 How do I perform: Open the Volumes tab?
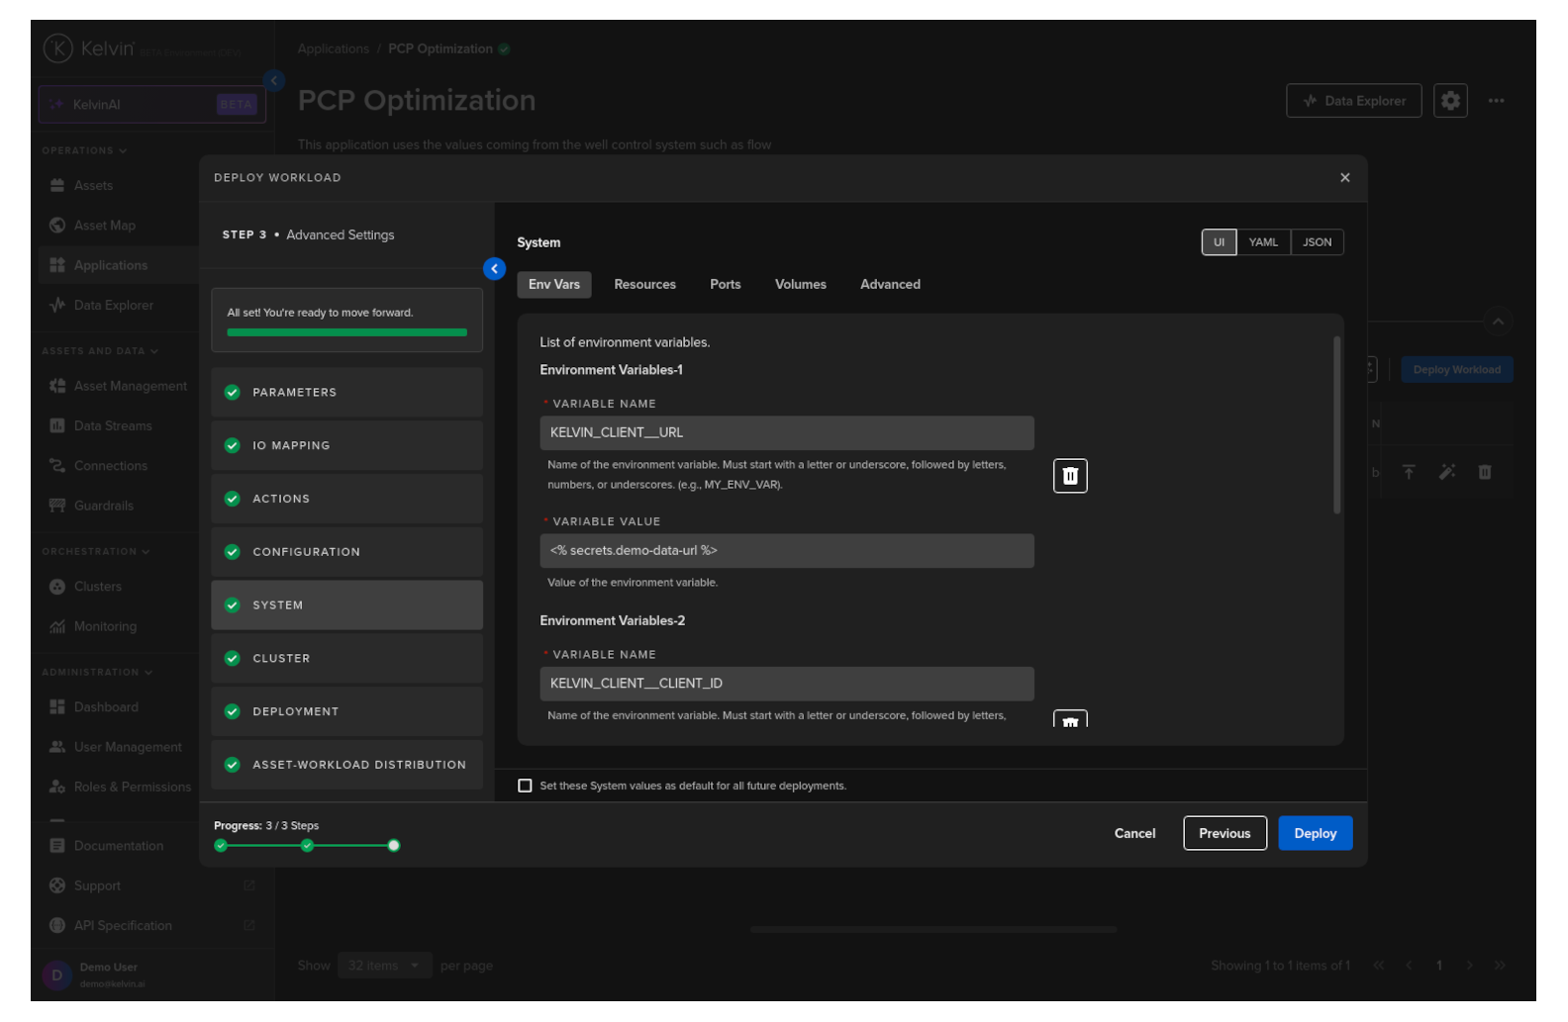(x=800, y=285)
